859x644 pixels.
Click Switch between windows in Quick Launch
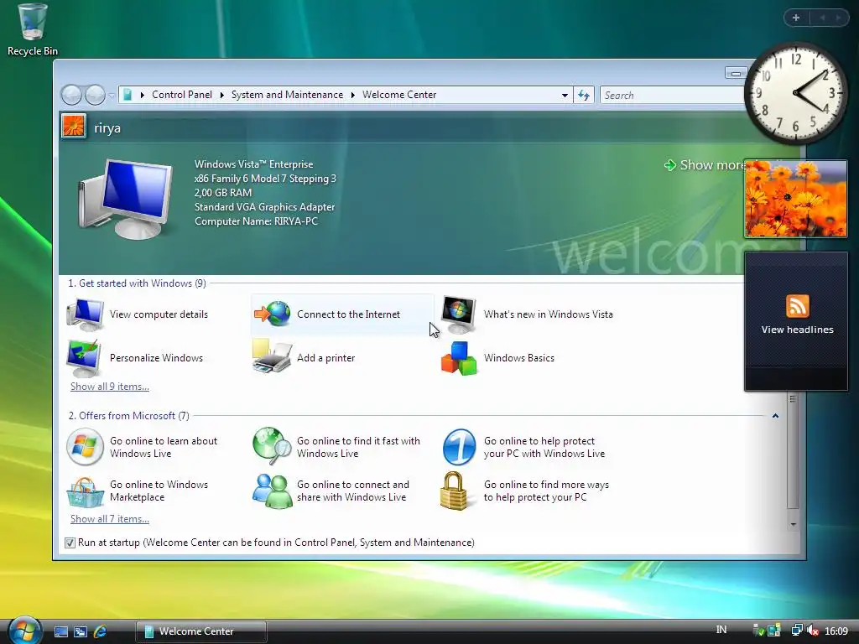click(x=81, y=631)
